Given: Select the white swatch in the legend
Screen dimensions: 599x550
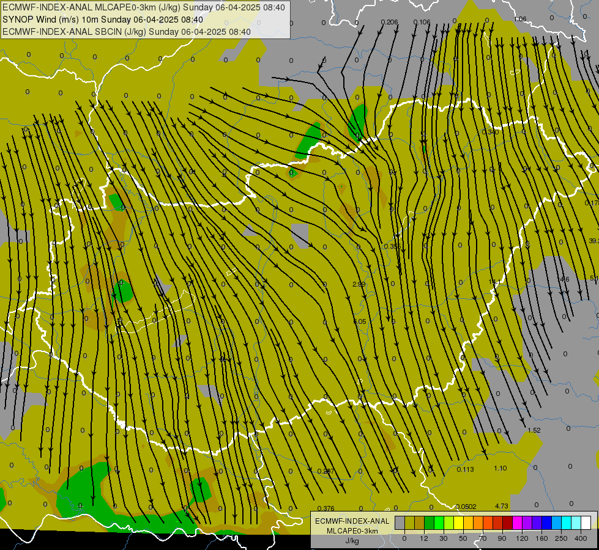Looking at the screenshot, I should click(x=586, y=522).
